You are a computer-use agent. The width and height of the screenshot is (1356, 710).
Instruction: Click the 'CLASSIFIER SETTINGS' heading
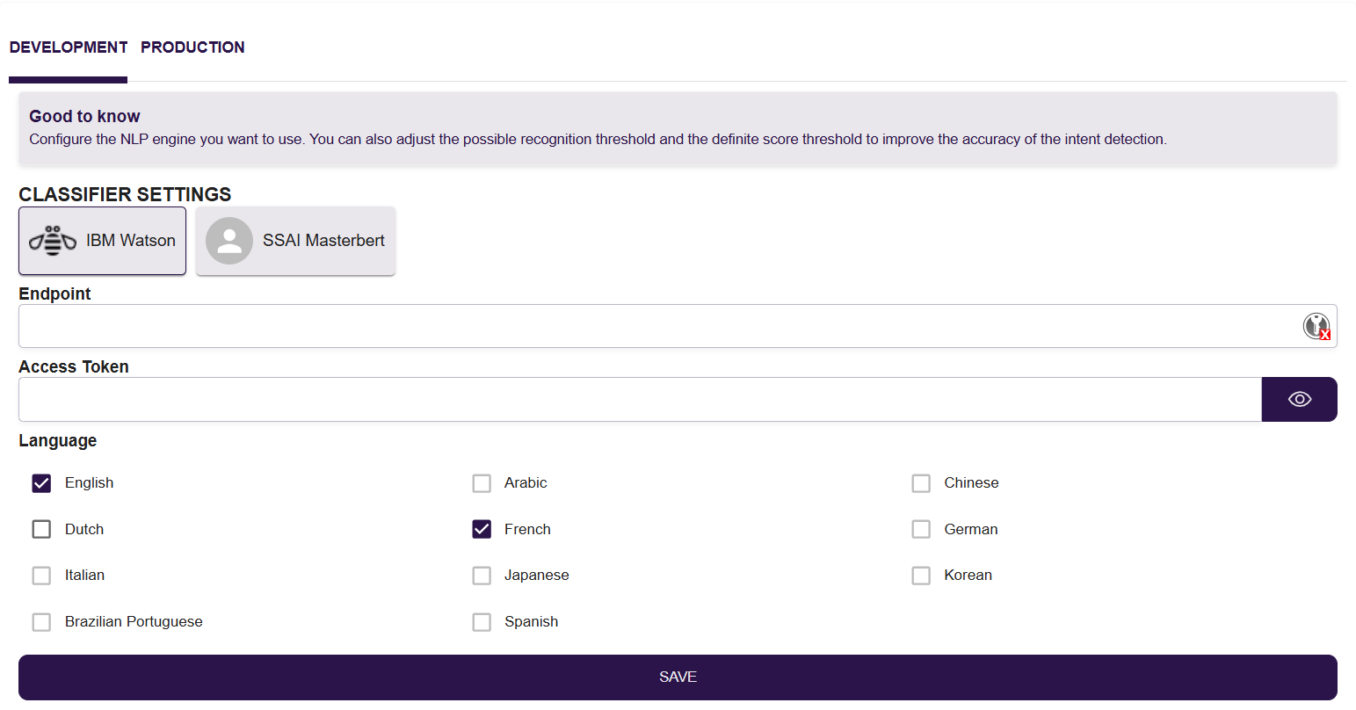pyautogui.click(x=125, y=194)
